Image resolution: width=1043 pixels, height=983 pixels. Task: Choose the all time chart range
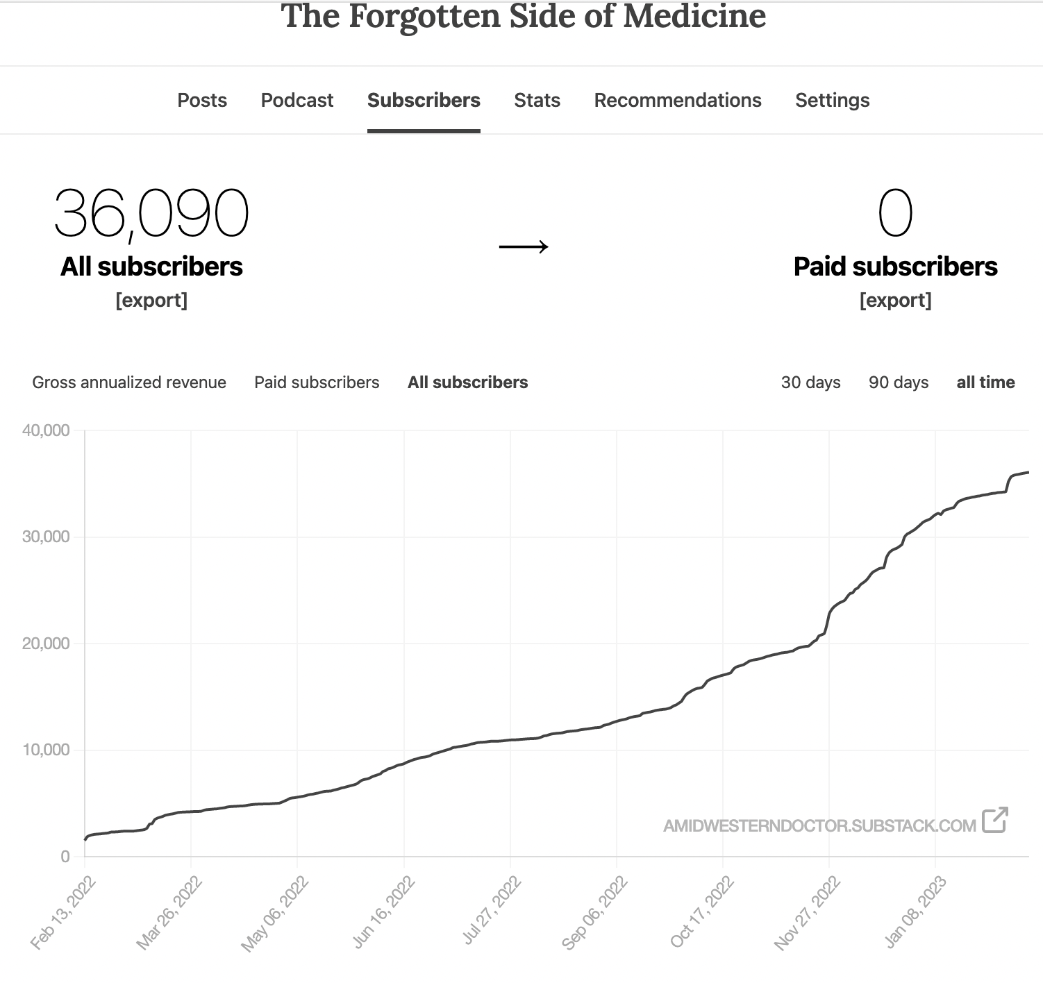click(985, 383)
